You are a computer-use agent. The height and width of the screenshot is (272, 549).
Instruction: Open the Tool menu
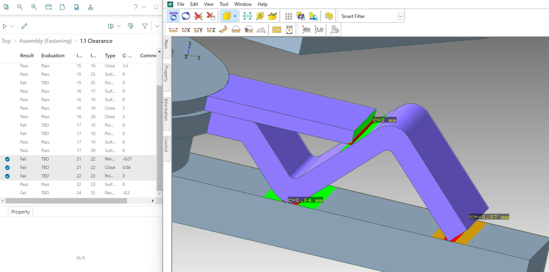coord(224,4)
